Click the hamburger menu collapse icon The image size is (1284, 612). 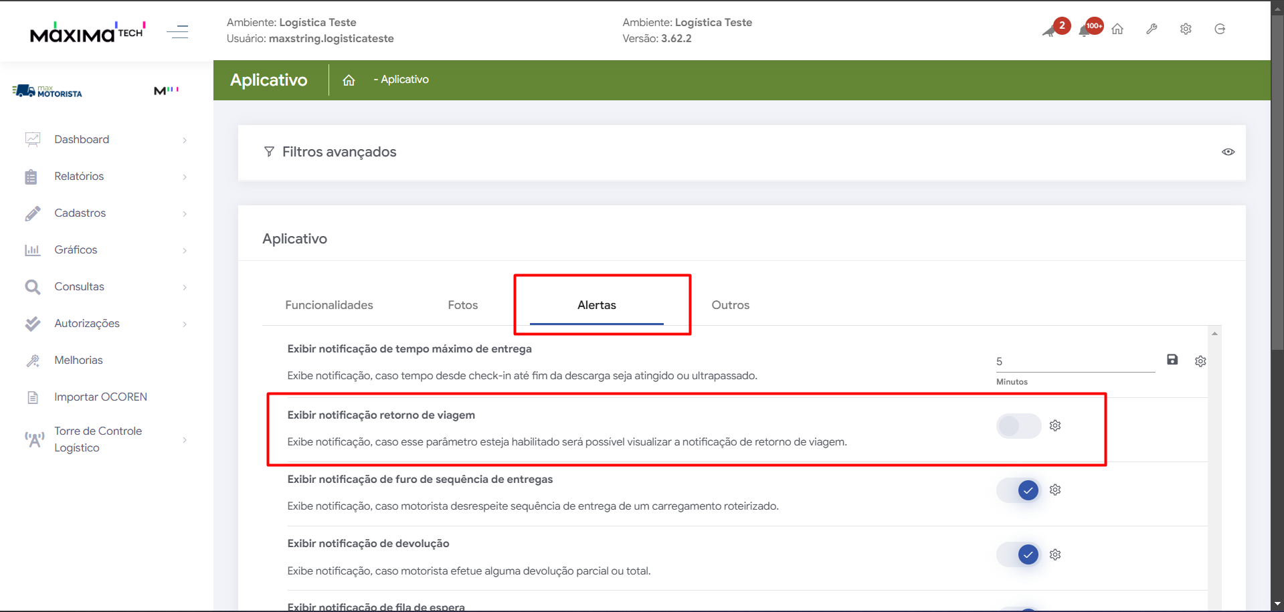point(177,31)
